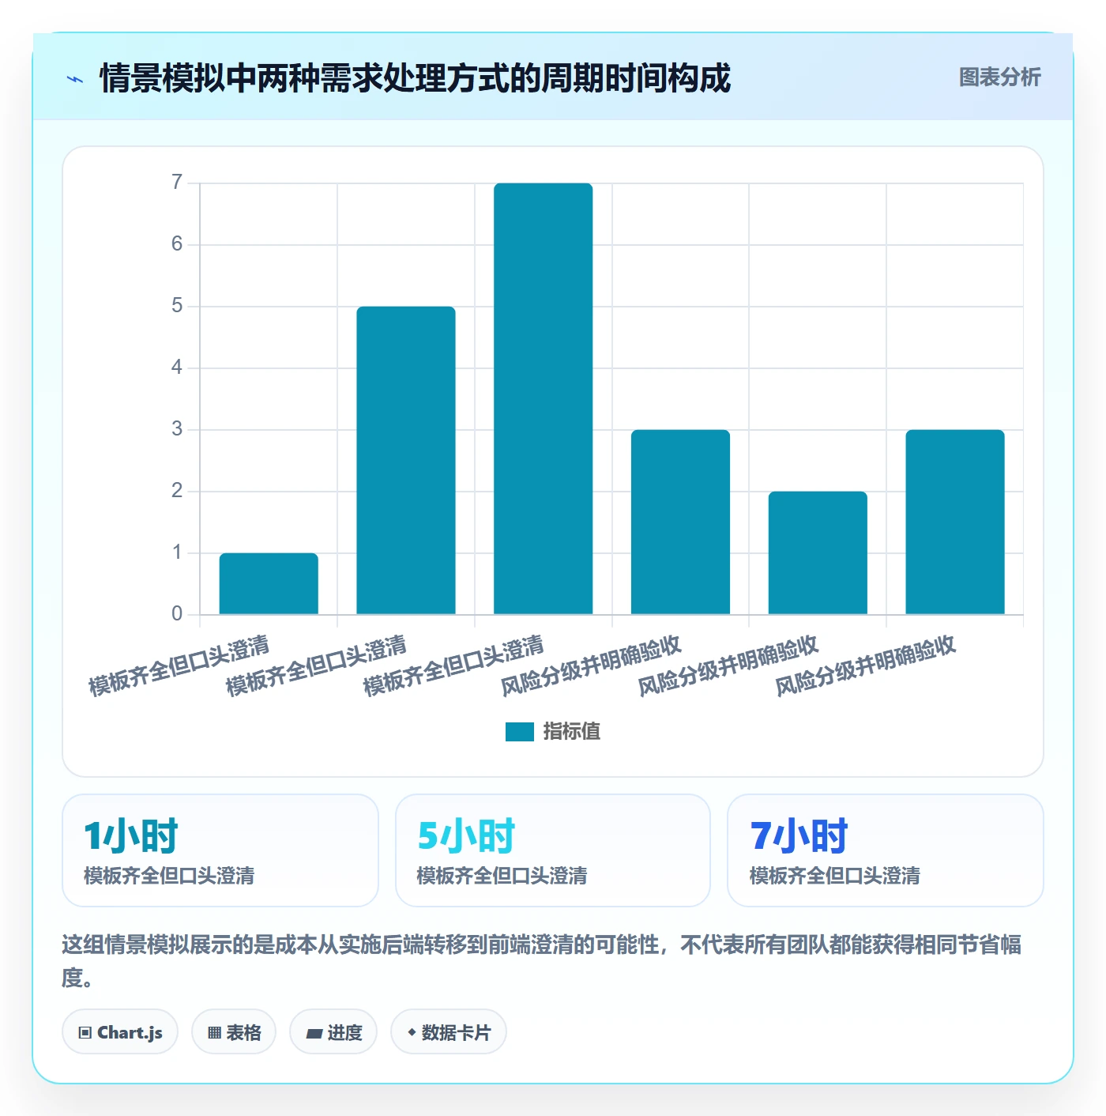Screen dimensions: 1106x1116
Task: Toggle the 指标值 legend color swatch
Action: pos(519,732)
